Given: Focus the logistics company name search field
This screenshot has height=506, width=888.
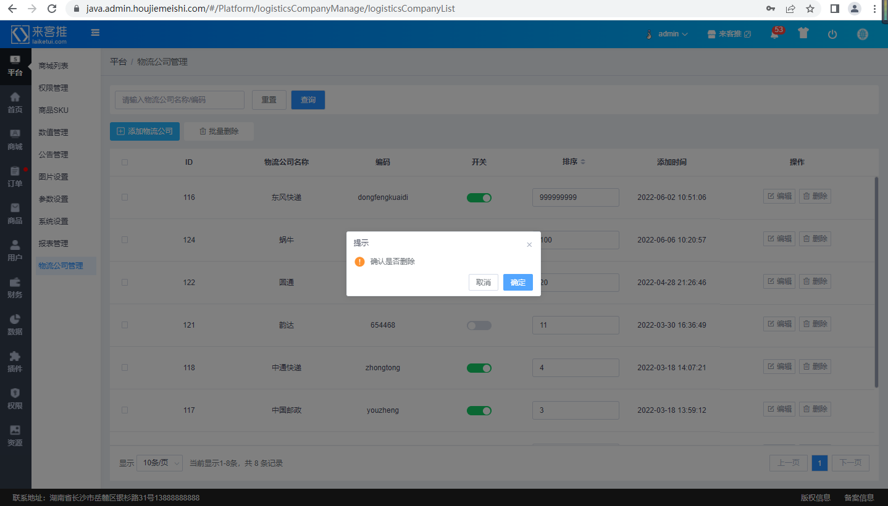Looking at the screenshot, I should pyautogui.click(x=180, y=100).
